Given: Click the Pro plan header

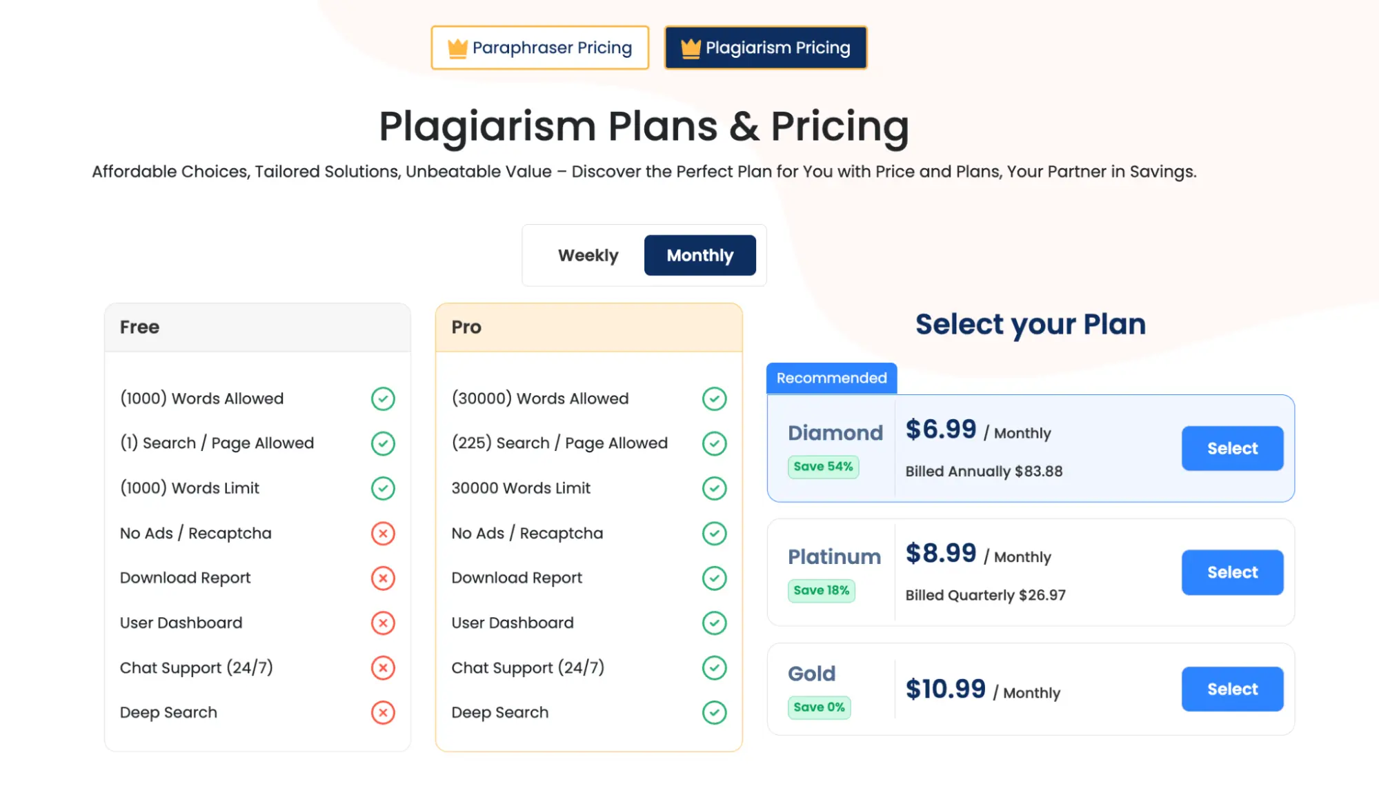Looking at the screenshot, I should (x=588, y=327).
